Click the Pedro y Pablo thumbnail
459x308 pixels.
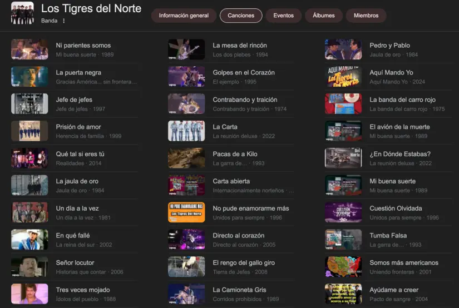pos(343,49)
